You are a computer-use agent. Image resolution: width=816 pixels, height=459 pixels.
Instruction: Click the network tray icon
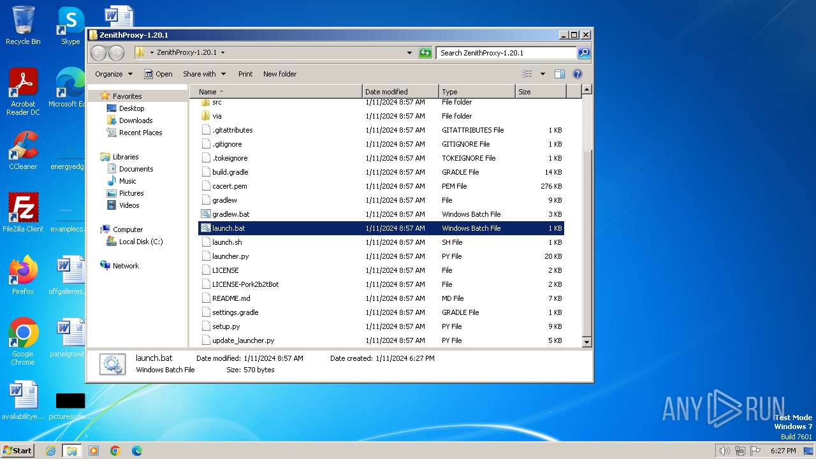pyautogui.click(x=740, y=451)
